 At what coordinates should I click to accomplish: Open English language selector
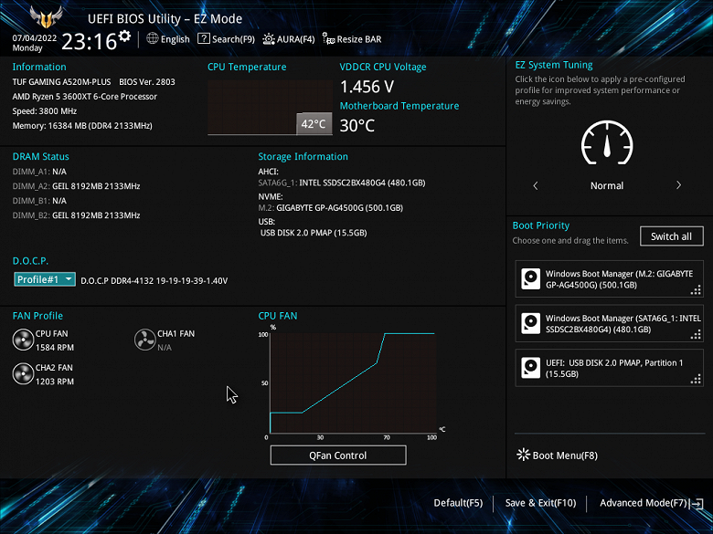tap(176, 39)
